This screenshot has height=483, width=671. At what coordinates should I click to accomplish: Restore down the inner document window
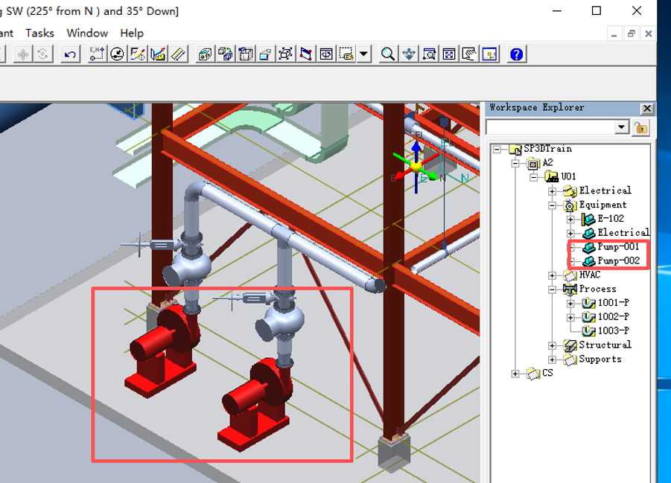coord(632,33)
